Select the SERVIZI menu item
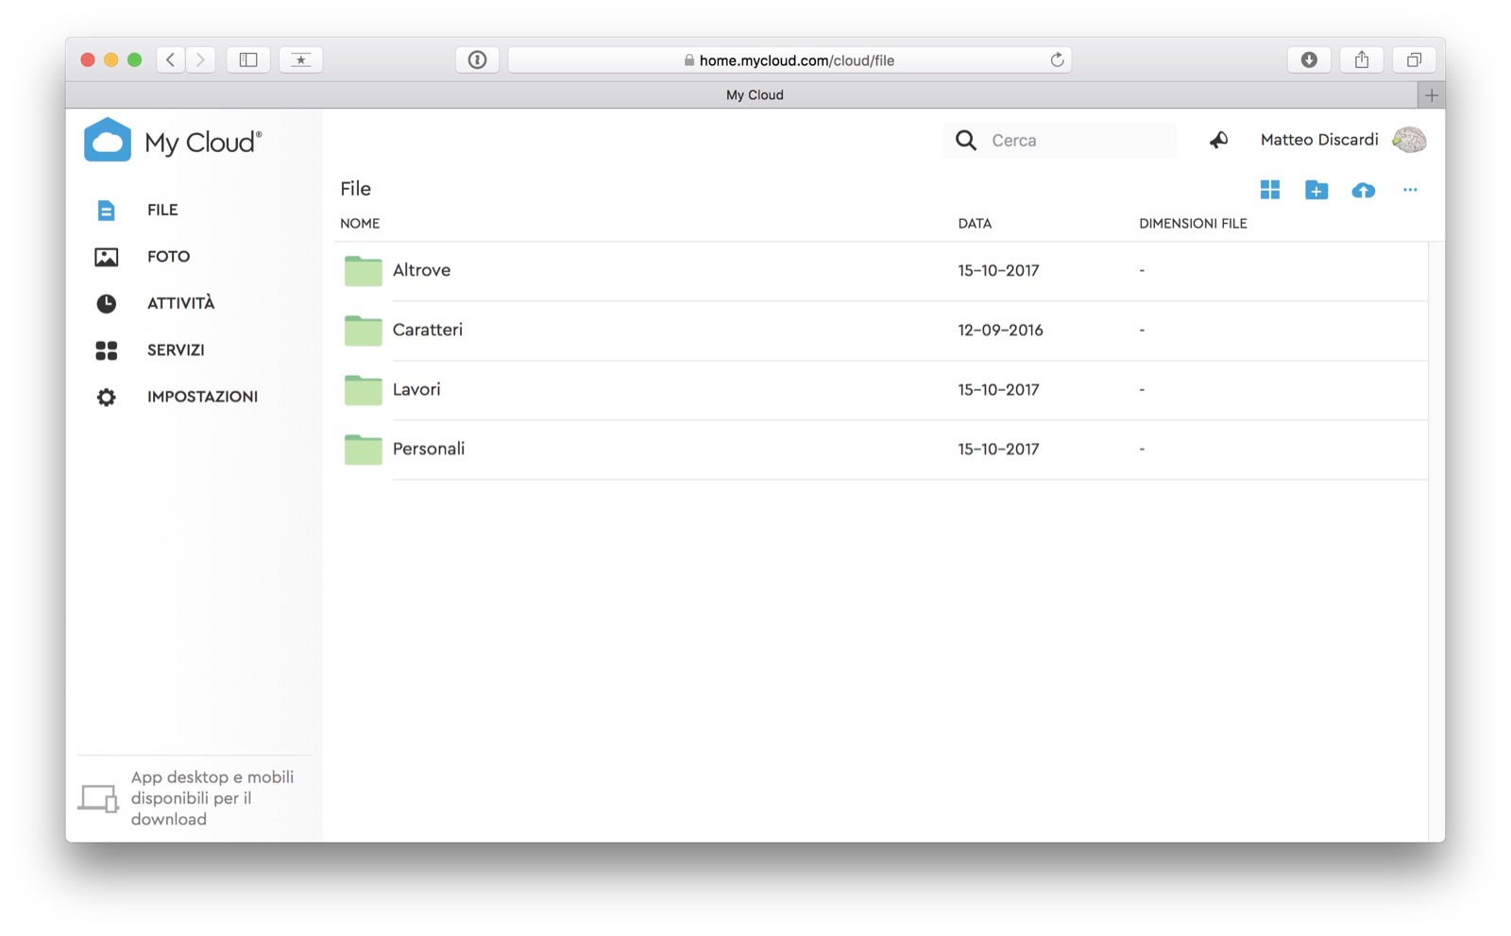Image resolution: width=1511 pixels, height=936 pixels. (176, 350)
